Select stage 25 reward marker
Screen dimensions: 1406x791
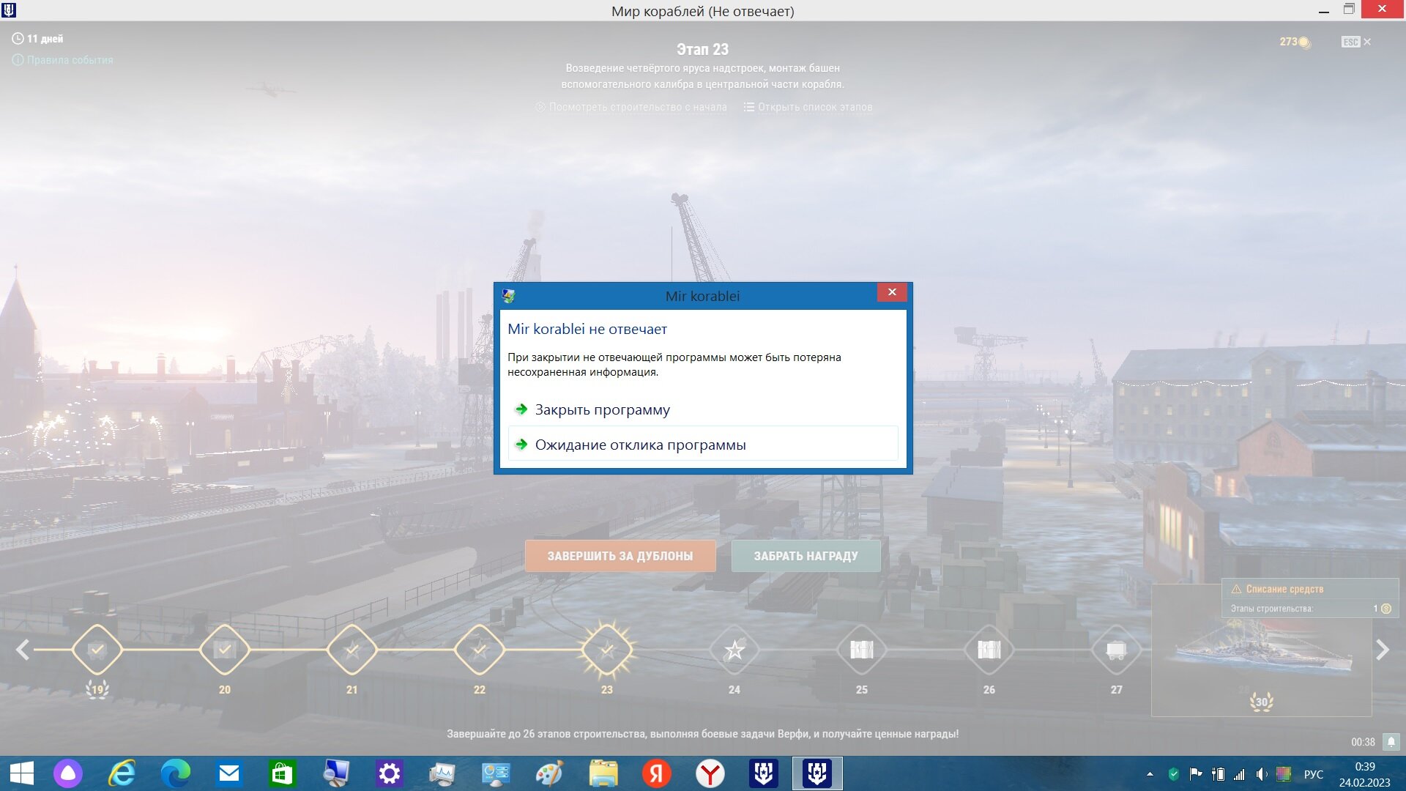[x=861, y=650]
